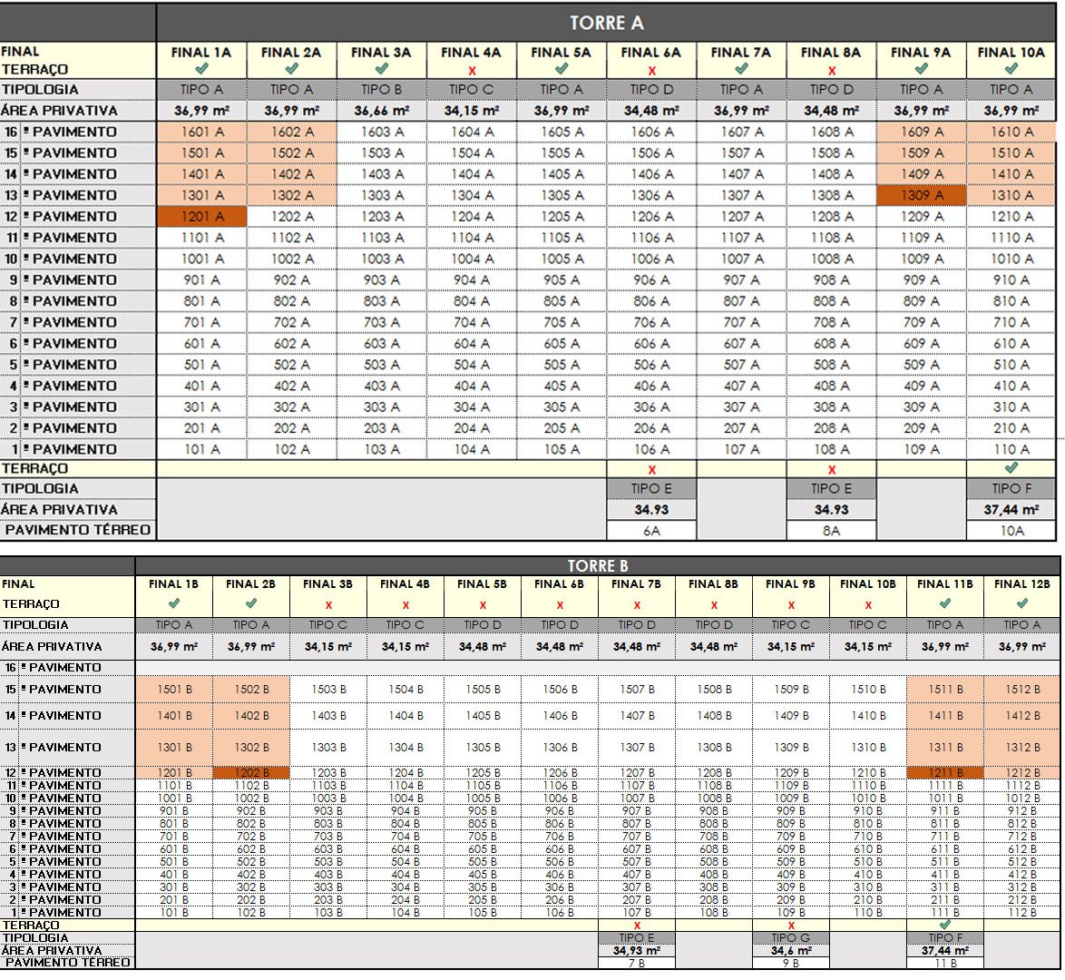
Task: Select the FINAL 7A column header
Action: (x=741, y=53)
